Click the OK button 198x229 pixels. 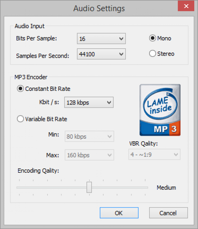tap(119, 213)
